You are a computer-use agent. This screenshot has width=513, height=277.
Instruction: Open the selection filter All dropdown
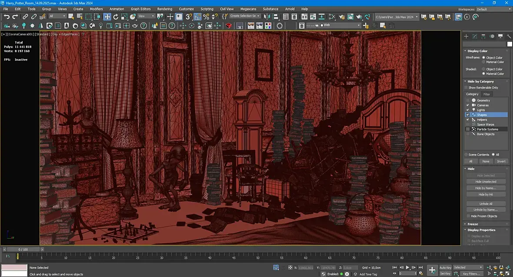tap(57, 16)
